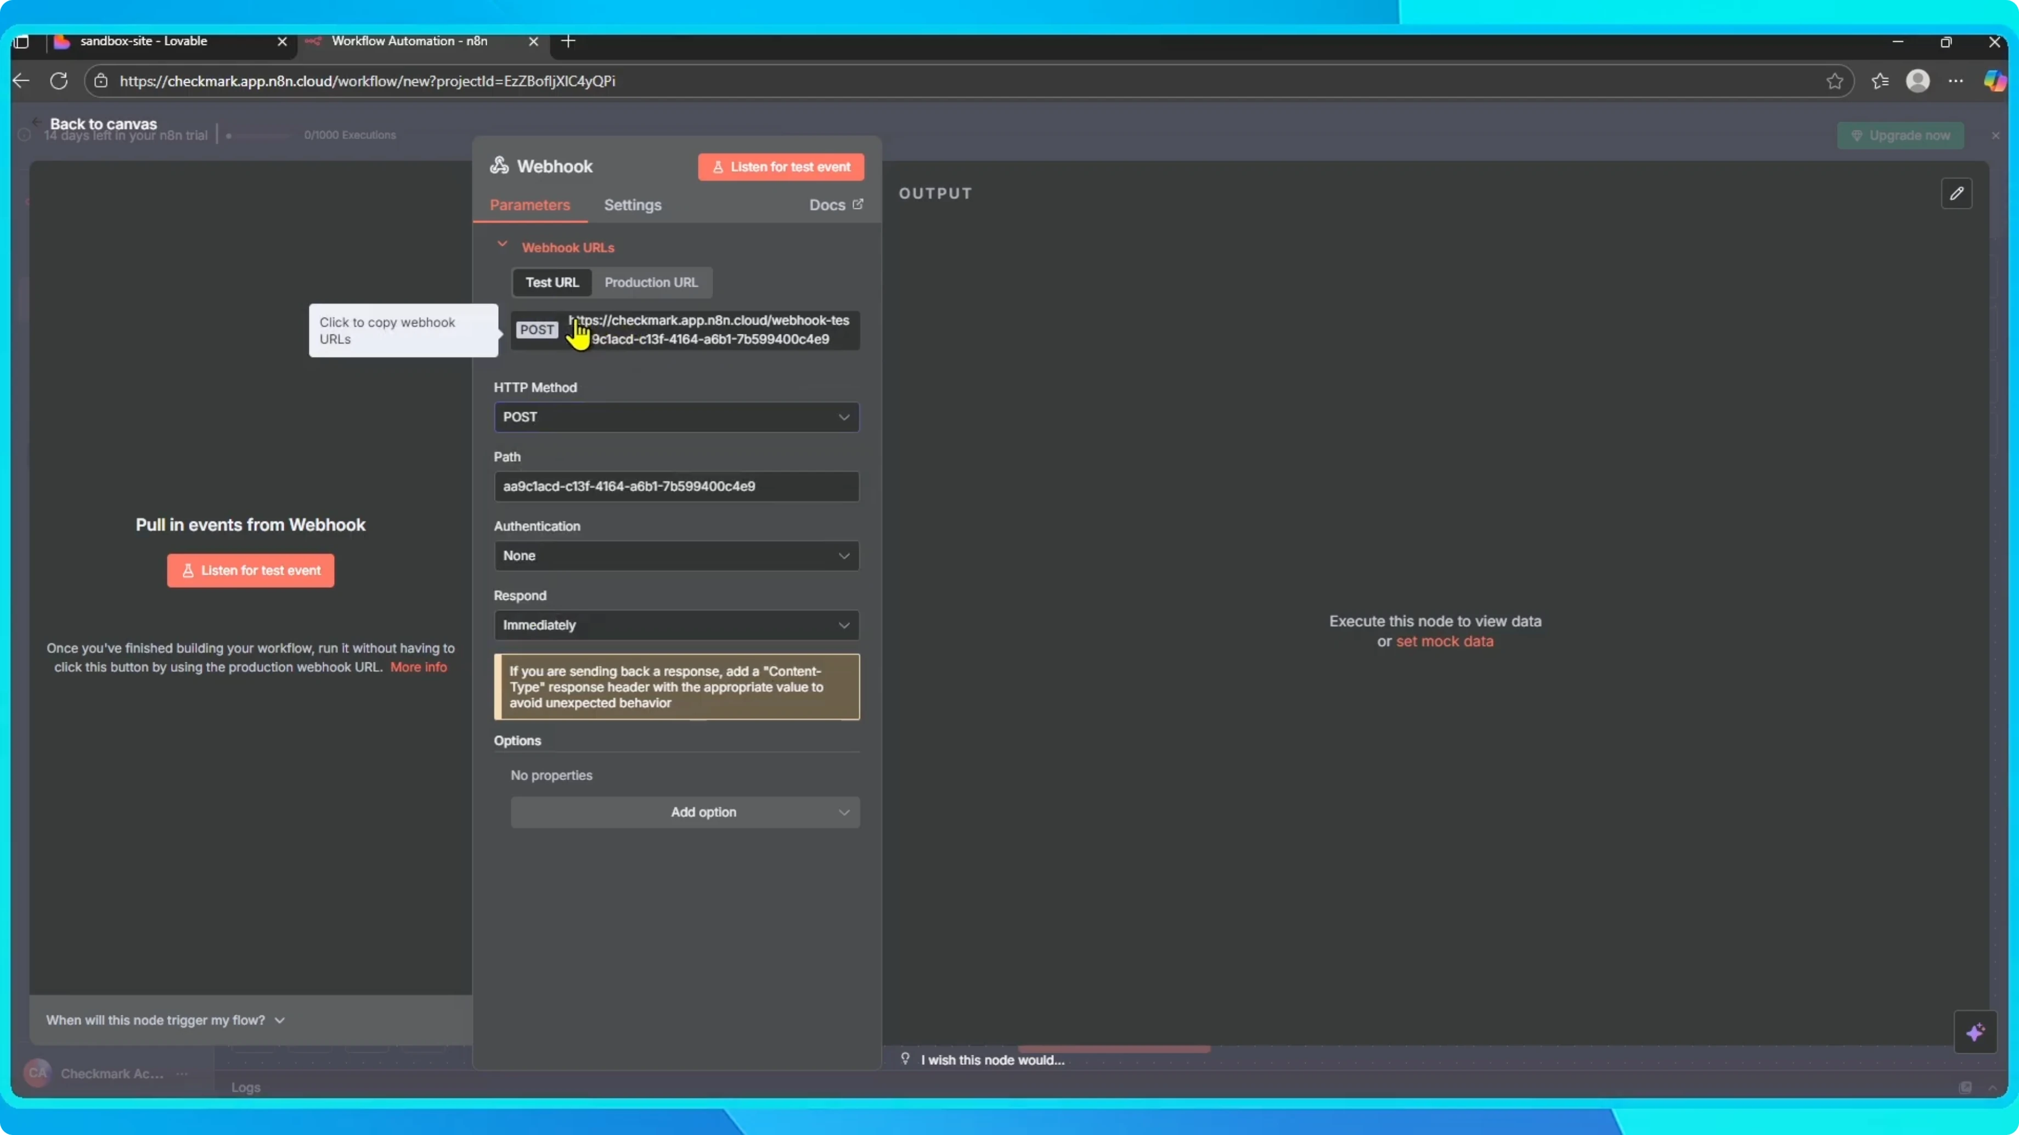2019x1135 pixels.
Task: Click the browser back arrow
Action: click(x=21, y=81)
